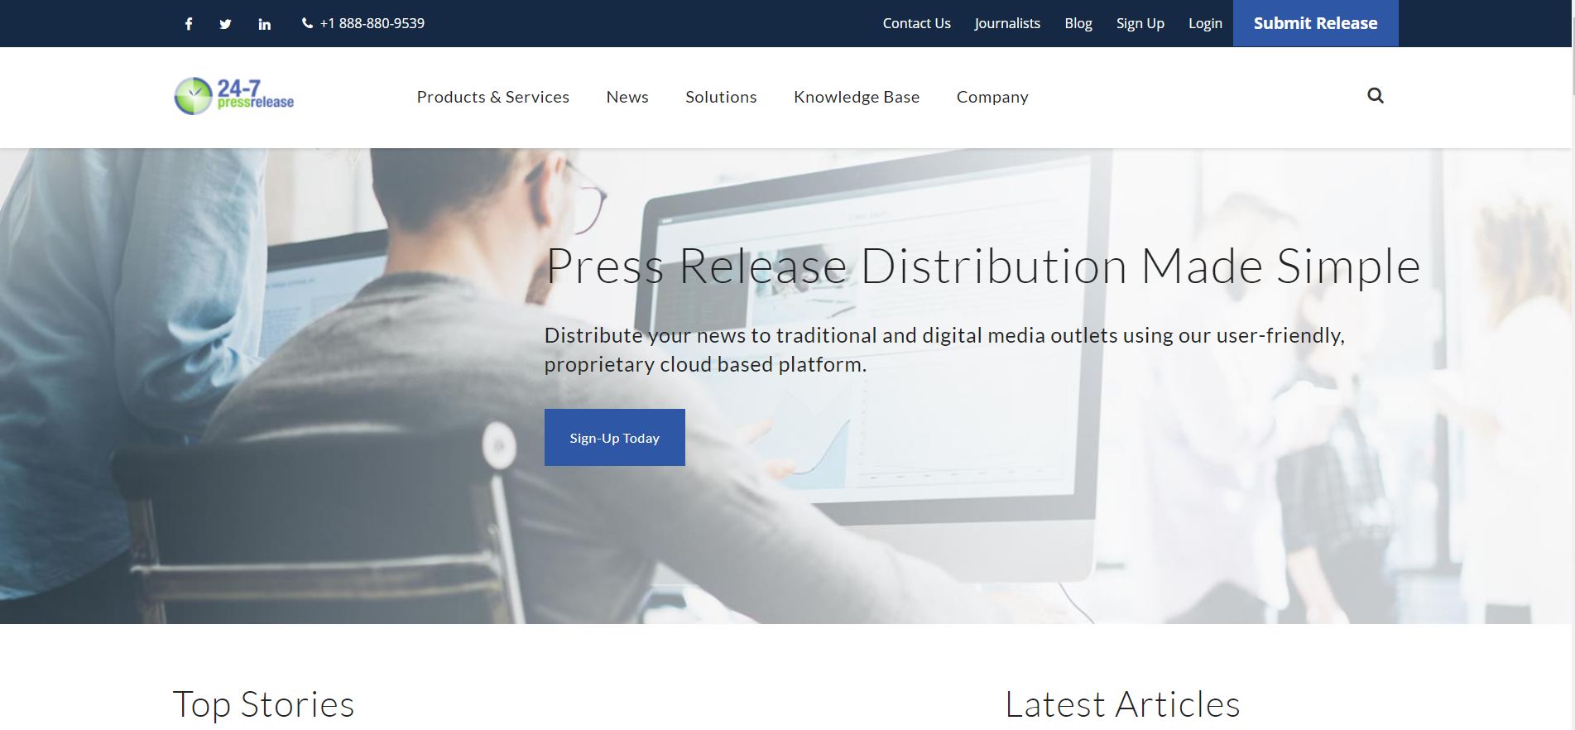
Task: Click the phone icon beside the number
Action: (x=307, y=23)
